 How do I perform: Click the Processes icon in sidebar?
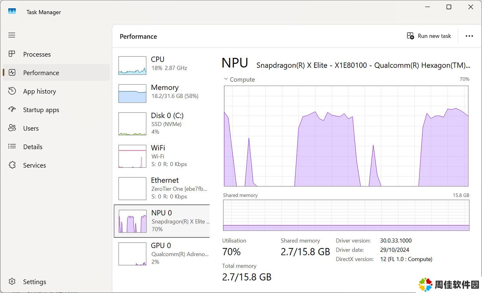click(x=12, y=54)
